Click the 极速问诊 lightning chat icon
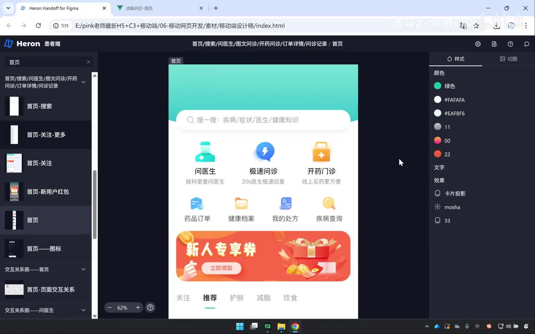This screenshot has width=535, height=334. point(264,152)
